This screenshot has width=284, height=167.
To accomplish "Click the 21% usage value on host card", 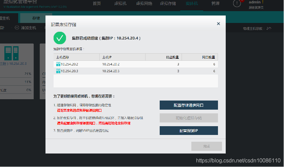I will pos(28,74).
